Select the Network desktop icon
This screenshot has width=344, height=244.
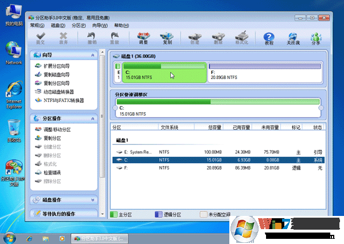14,53
